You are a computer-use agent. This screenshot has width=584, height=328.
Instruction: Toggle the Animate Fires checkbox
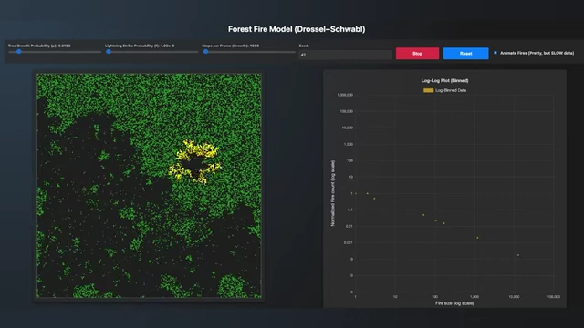pos(495,53)
